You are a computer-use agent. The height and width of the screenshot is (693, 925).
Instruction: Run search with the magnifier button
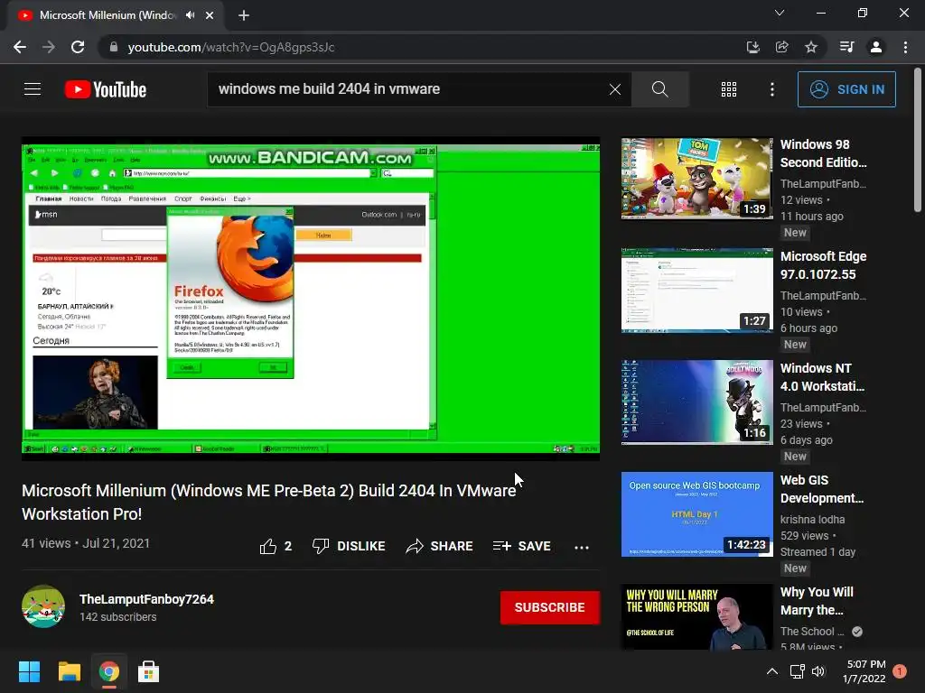click(x=660, y=89)
